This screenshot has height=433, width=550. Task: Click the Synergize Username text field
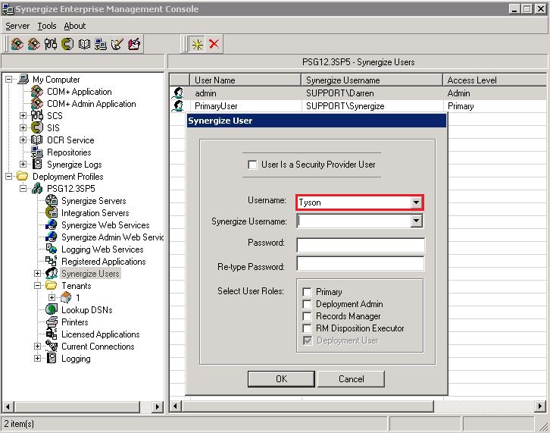tap(355, 221)
